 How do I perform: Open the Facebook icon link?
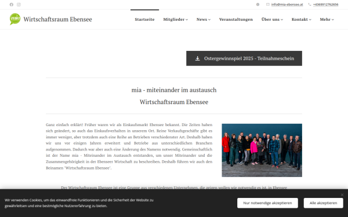click(12, 5)
